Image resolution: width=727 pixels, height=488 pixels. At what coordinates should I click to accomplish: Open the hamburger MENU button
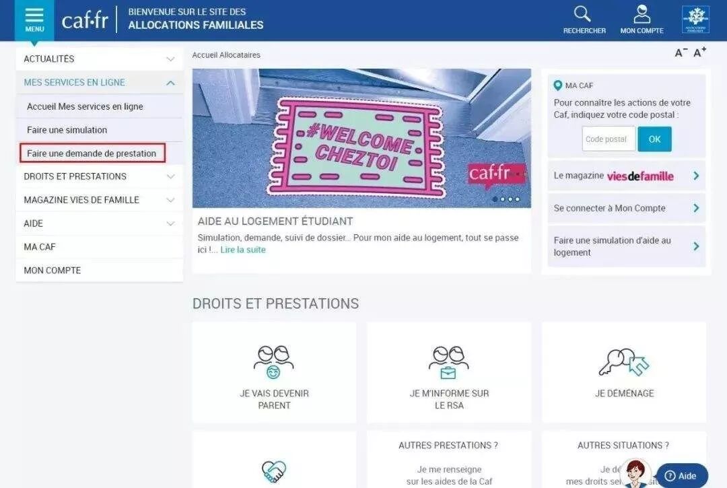coord(34,20)
